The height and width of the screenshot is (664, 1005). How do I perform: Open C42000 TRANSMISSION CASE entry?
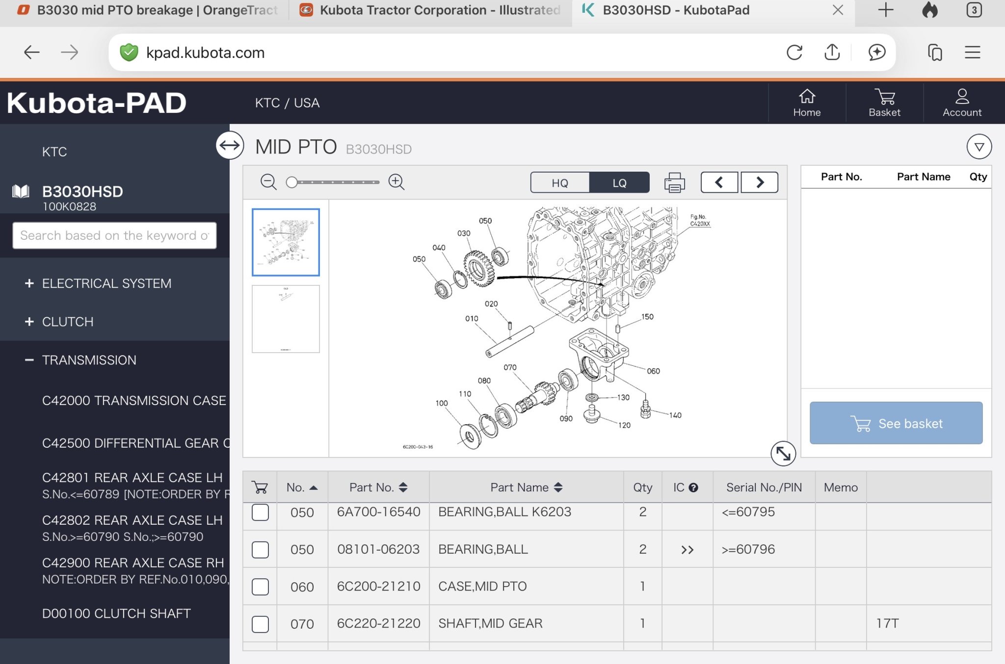134,401
